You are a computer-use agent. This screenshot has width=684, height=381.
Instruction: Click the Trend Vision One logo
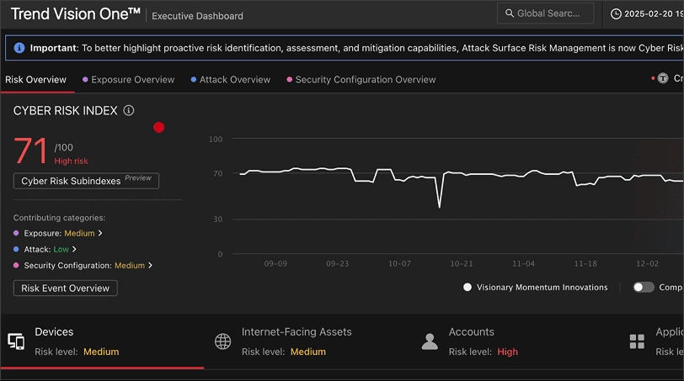point(75,14)
